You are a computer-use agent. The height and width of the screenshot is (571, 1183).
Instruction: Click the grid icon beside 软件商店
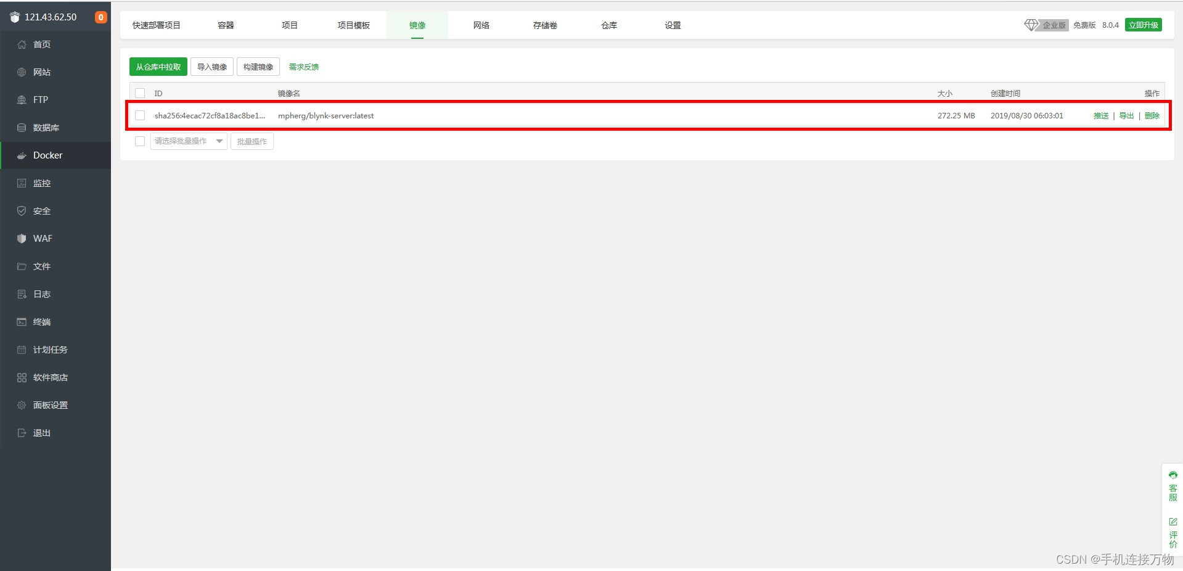click(x=22, y=377)
